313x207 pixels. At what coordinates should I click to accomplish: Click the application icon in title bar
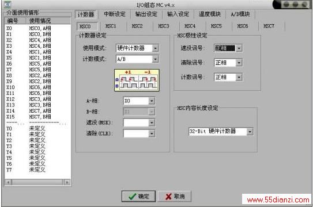tap(7, 5)
